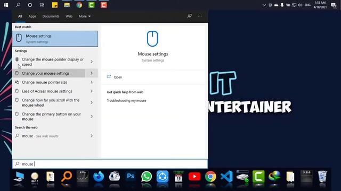Viewport: 341px width, 191px height.
Task: Click the search box containing mouse
Action: click(110, 164)
